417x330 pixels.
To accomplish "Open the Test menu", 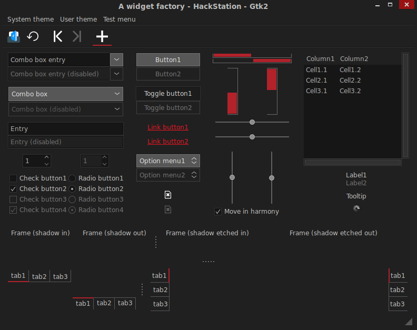I will click(120, 19).
